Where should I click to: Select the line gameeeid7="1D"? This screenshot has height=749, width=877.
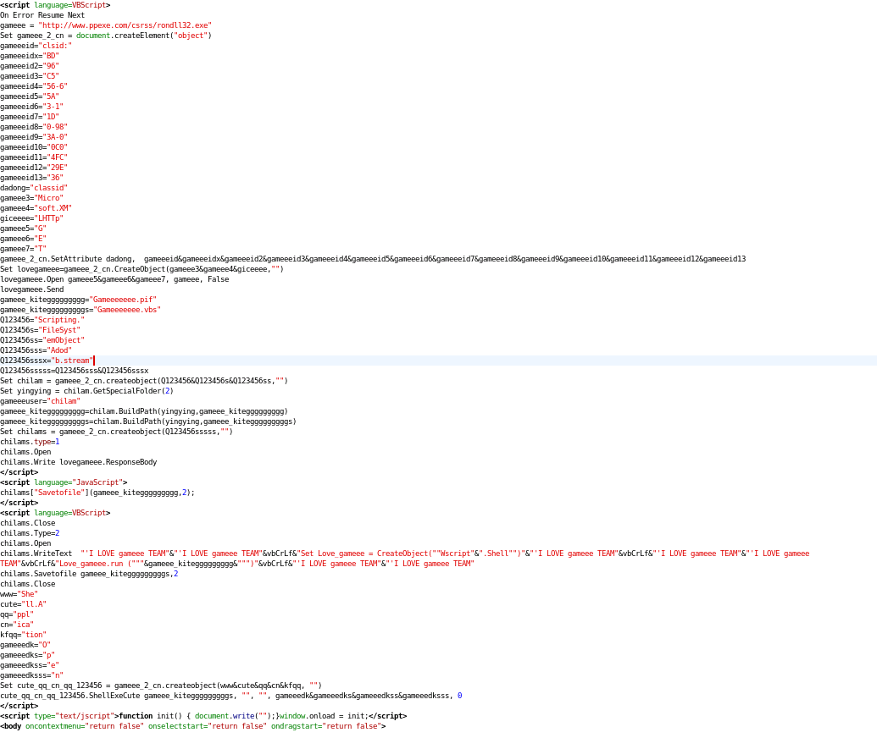[x=30, y=117]
